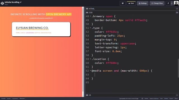The image size is (179, 100).
Task: Open the Change View menu
Action: (157, 3)
